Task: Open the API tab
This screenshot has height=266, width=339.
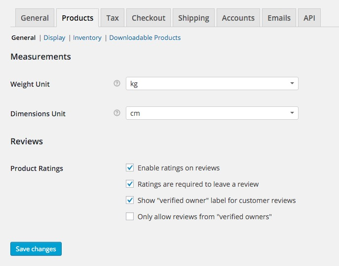Action: coord(309,18)
